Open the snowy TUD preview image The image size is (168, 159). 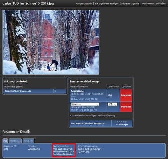[x=51, y=42]
